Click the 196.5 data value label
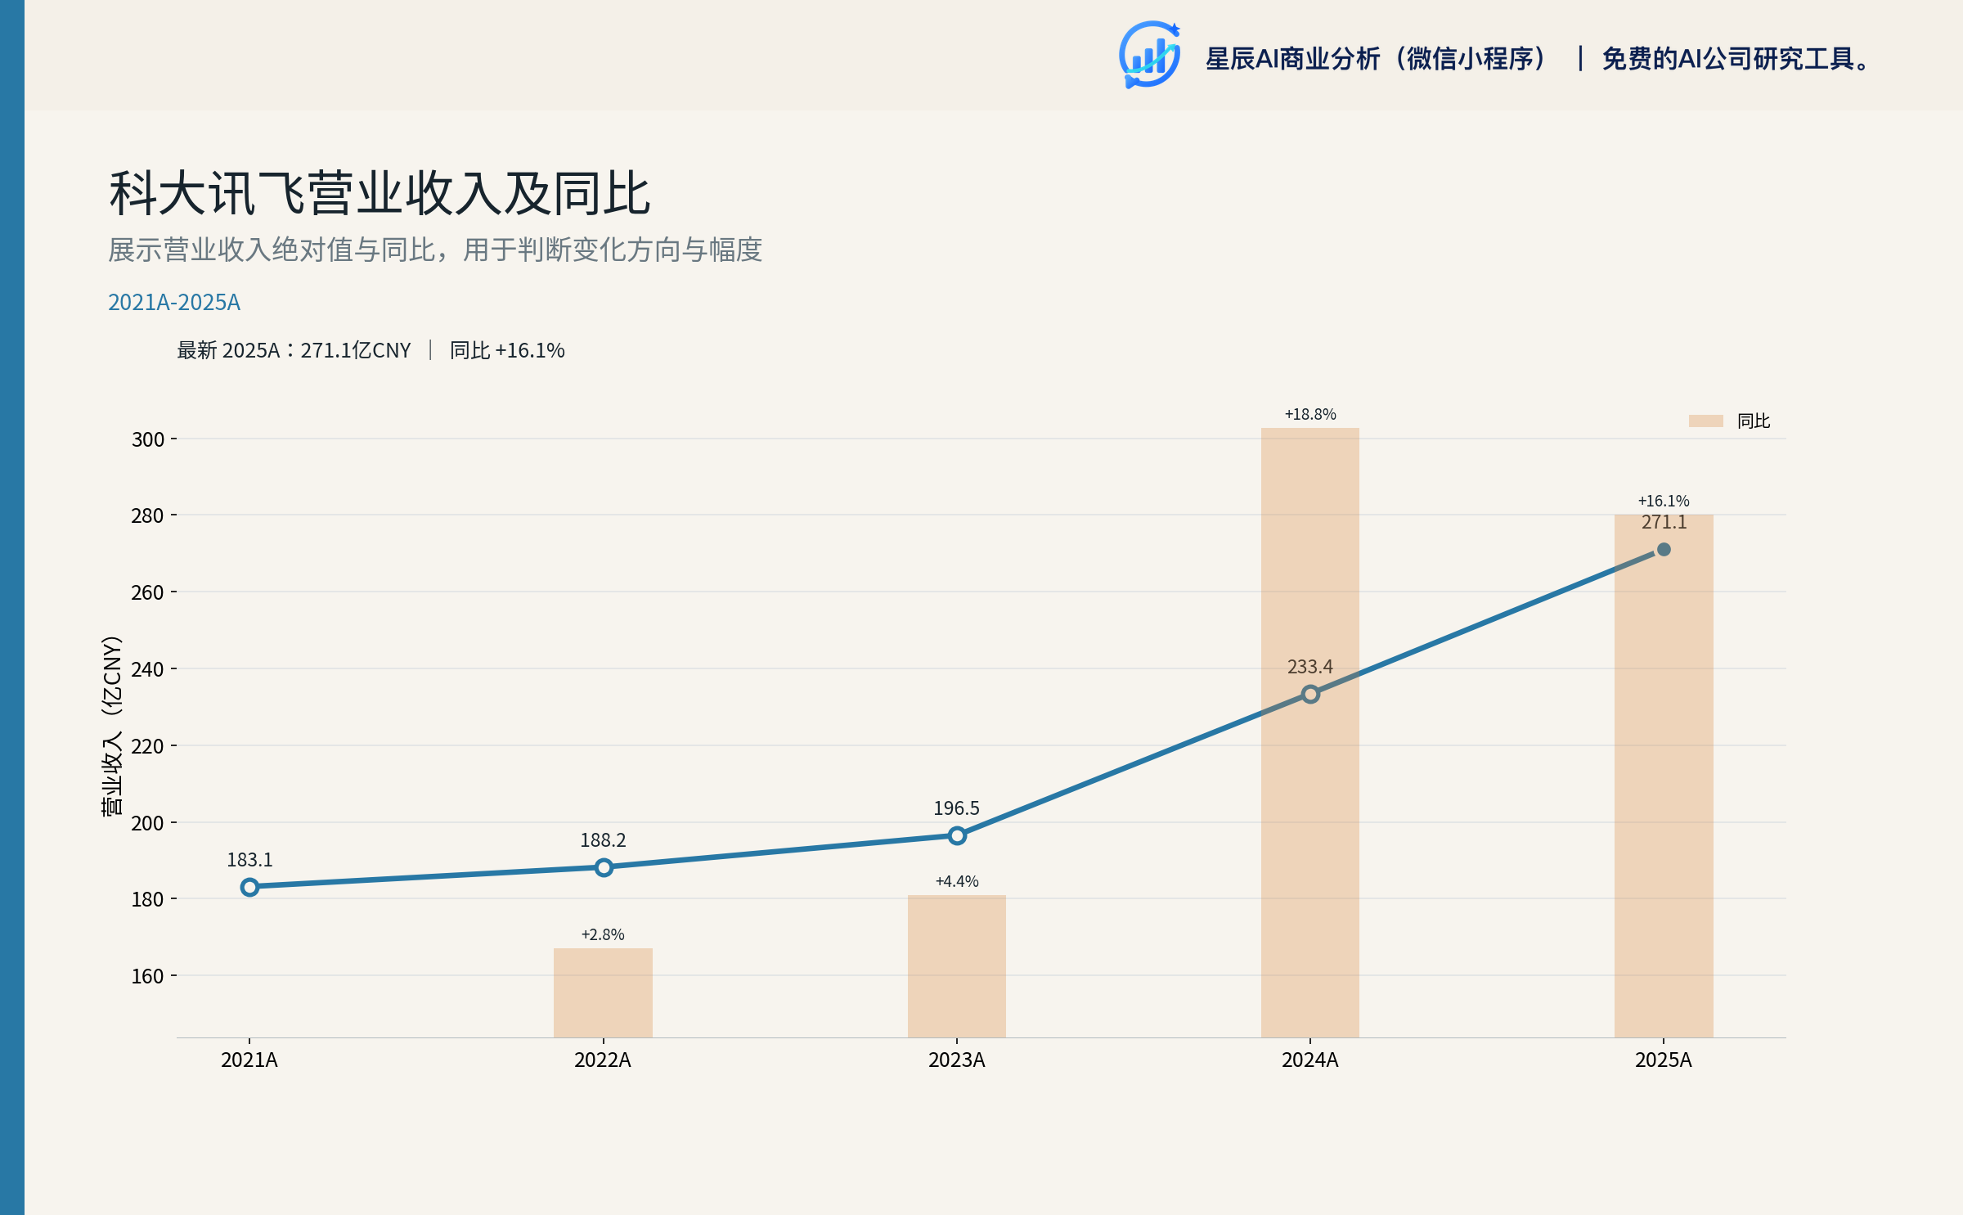 957,808
